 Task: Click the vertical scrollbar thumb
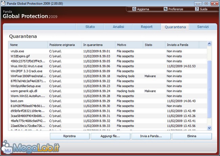point(209,89)
